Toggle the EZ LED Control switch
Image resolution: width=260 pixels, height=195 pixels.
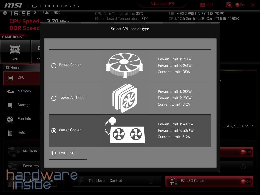(x=246, y=181)
